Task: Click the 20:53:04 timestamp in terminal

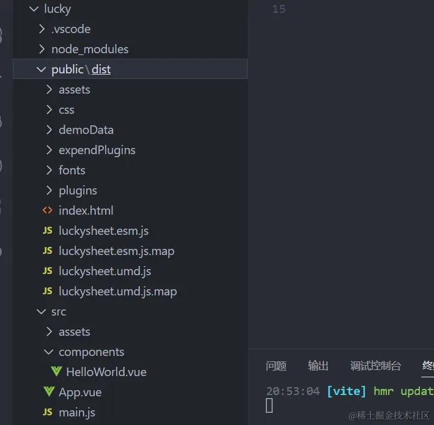Action: (293, 391)
